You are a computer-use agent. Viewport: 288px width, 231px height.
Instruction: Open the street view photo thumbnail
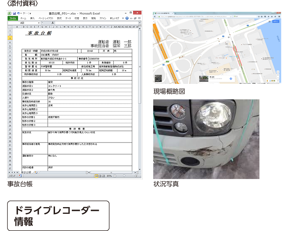point(204,79)
